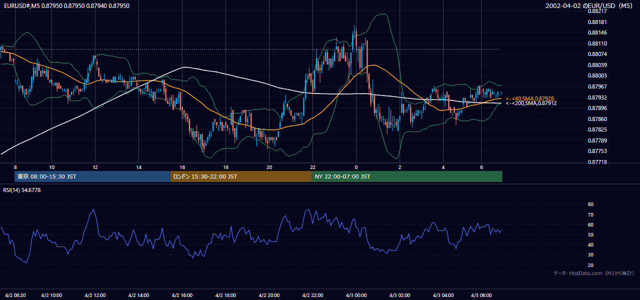
Task: Click the bottom time label 4/2 10:00
Action: pyautogui.click(x=52, y=295)
